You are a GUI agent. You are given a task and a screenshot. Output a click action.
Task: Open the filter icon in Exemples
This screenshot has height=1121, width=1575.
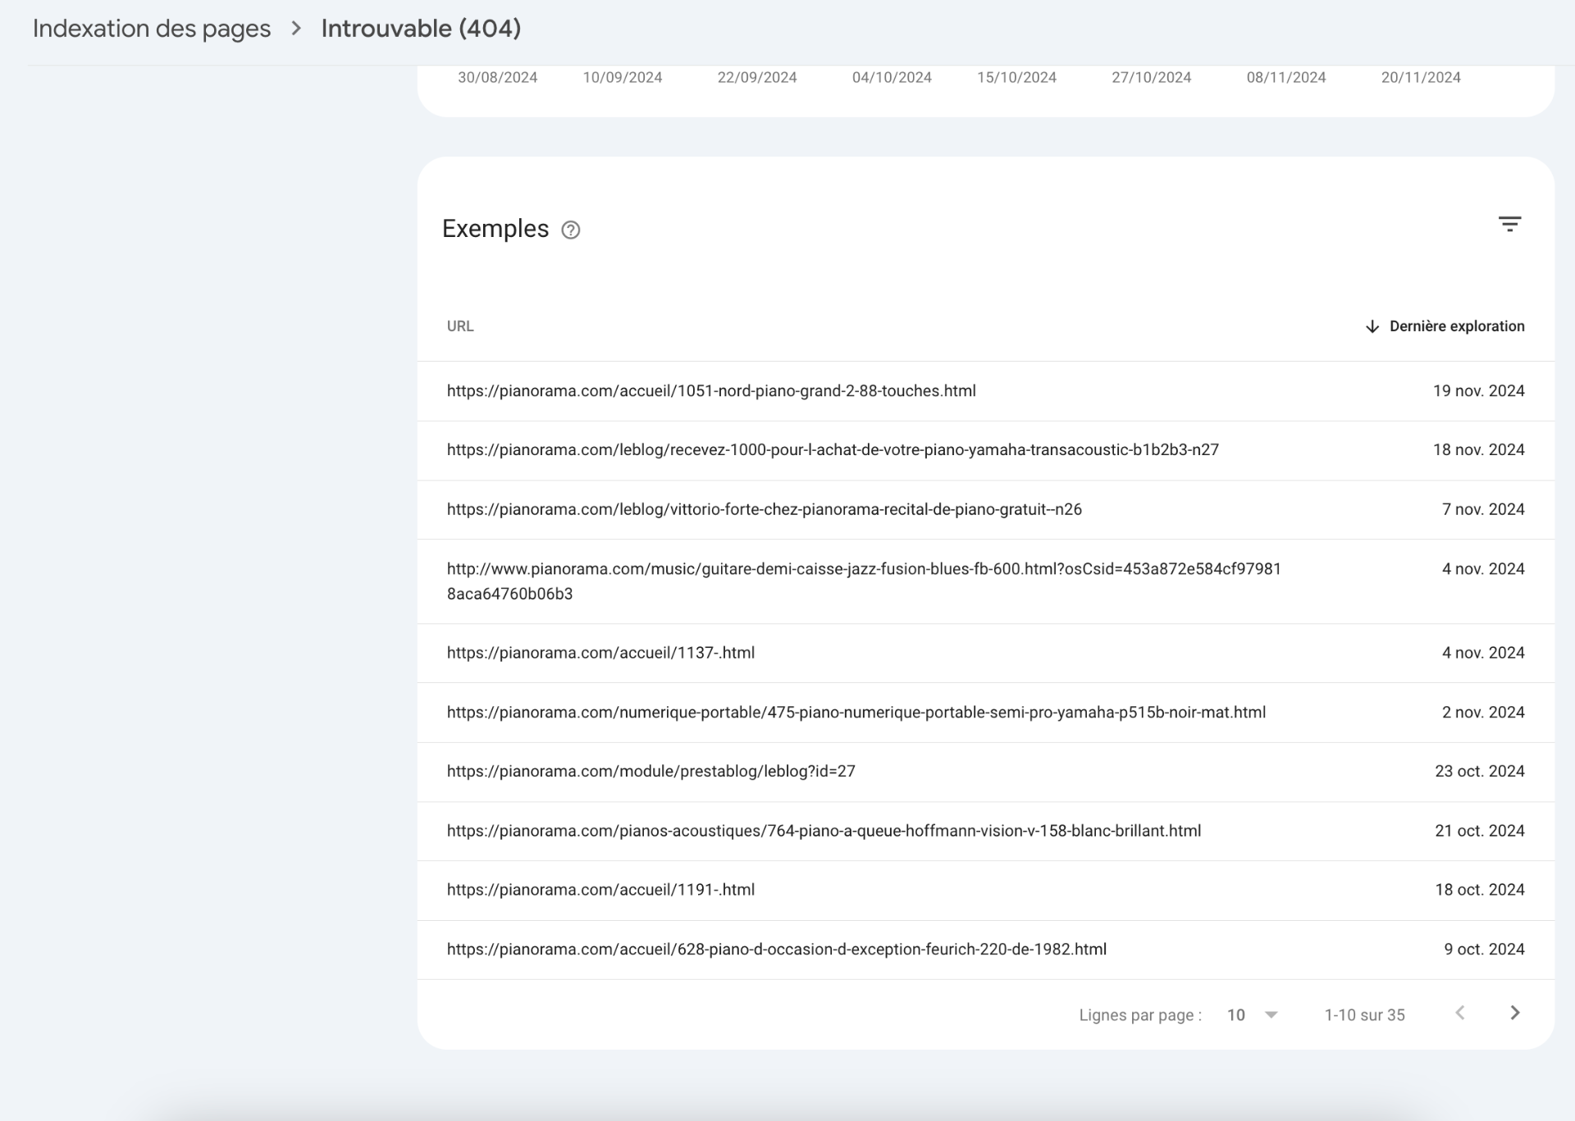pyautogui.click(x=1509, y=224)
